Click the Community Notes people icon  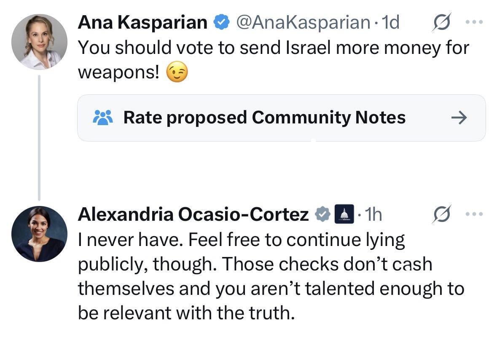[x=102, y=118]
